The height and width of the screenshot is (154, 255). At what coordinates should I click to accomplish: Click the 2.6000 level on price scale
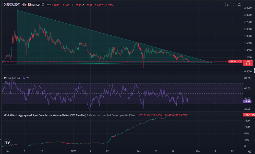(x=248, y=8)
